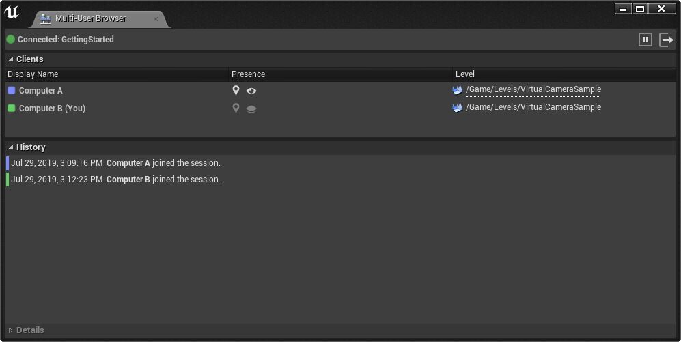
Task: Toggle Computer B's presence visibility eye
Action: click(251, 109)
